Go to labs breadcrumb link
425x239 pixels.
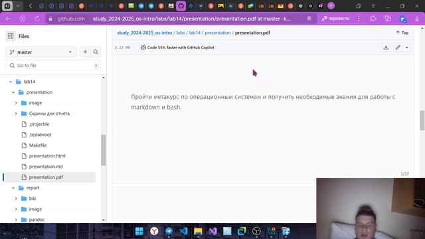(x=180, y=33)
